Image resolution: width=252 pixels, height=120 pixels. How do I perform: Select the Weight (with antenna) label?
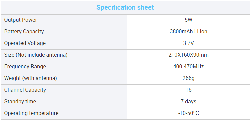pyautogui.click(x=31, y=78)
